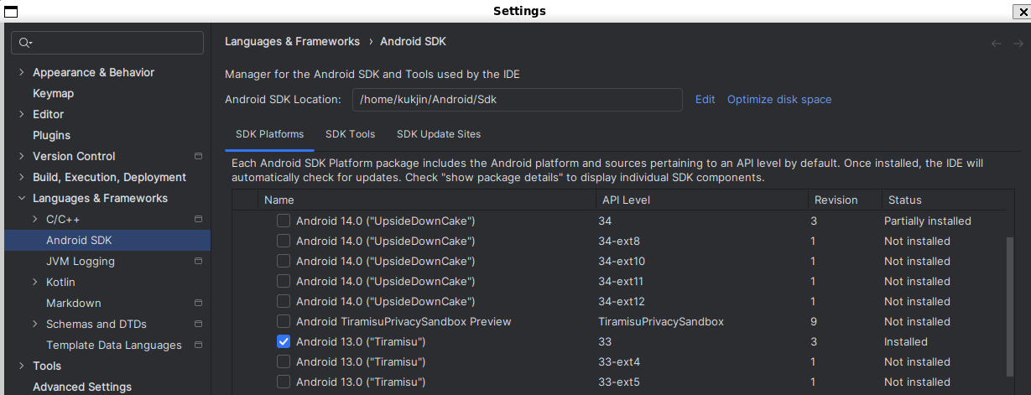Check Android TiramisuPrivacySandbox Preview checkbox
1031x395 pixels.
click(x=284, y=322)
